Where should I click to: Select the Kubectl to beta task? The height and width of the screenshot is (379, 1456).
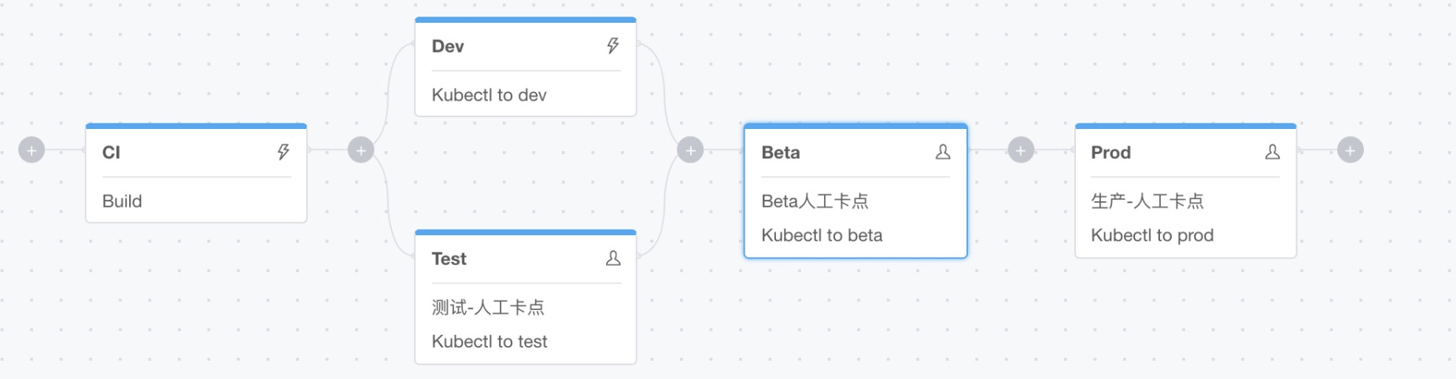click(822, 235)
